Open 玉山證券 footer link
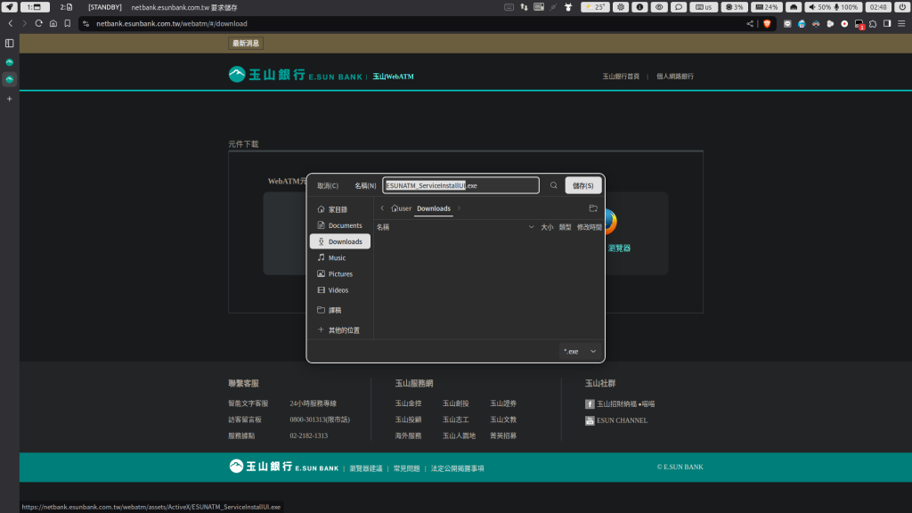This screenshot has width=912, height=513. (503, 403)
